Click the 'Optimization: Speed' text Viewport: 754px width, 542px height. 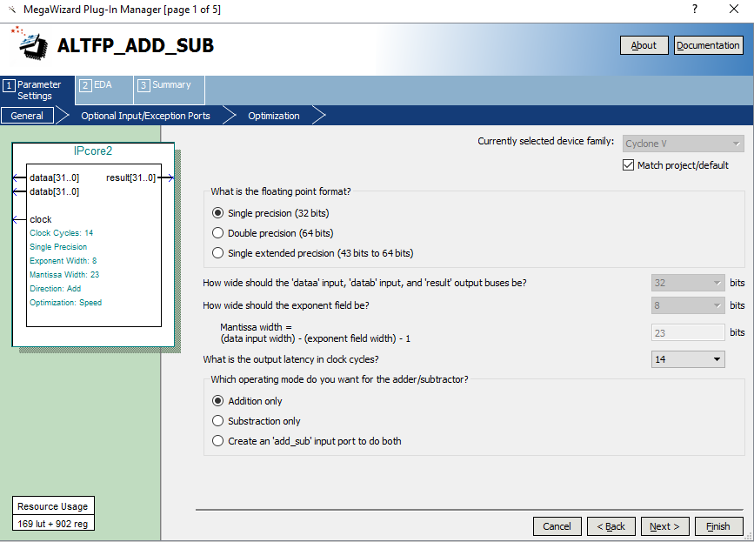66,303
